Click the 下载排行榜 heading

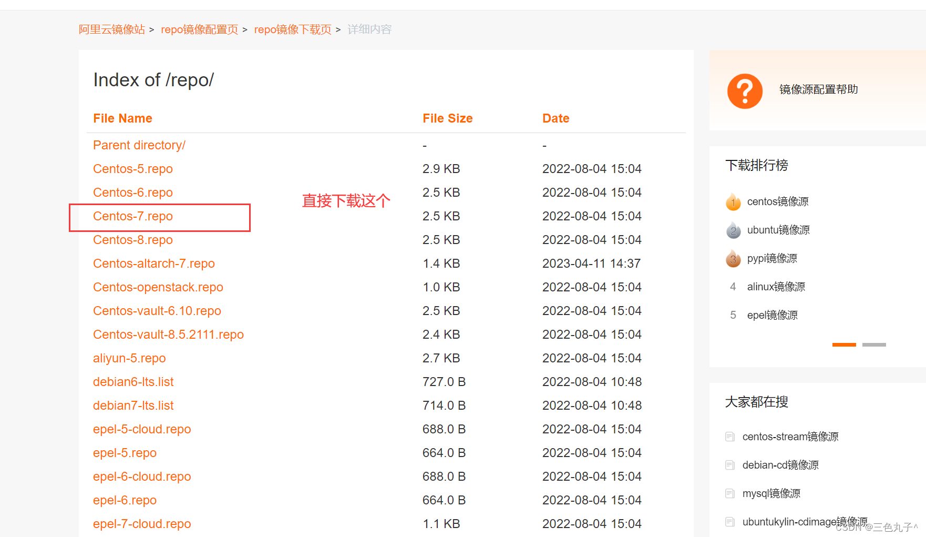tap(757, 165)
